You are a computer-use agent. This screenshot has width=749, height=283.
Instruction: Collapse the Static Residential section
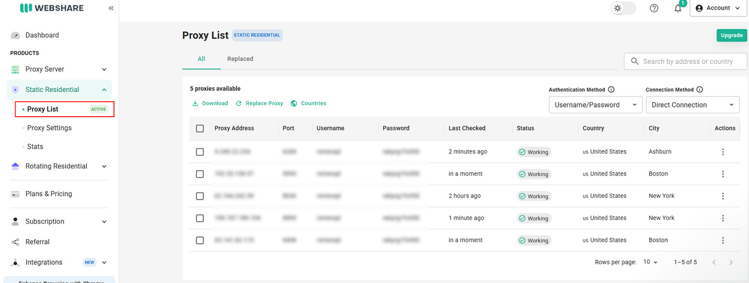(x=104, y=90)
